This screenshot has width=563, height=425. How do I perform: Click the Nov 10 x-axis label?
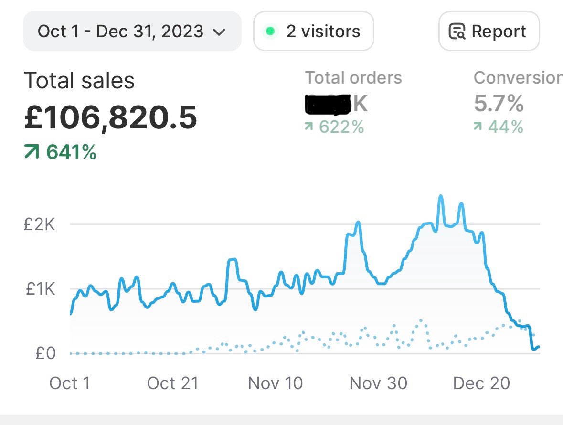click(276, 383)
